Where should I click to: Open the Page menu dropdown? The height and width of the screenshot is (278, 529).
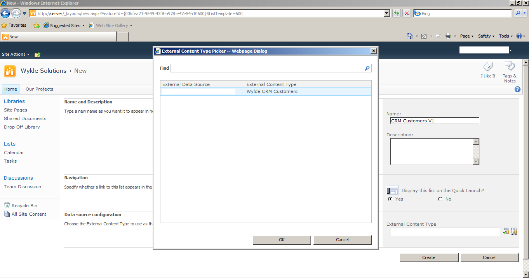point(466,36)
